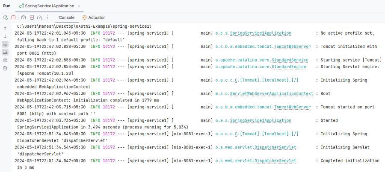Viewport: 385px width, 172px height.
Task: Open DispatcherServlet link on 'Initializing Servlet' line
Action: point(275,148)
